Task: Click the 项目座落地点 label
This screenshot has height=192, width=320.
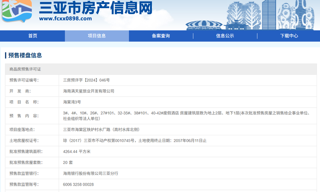Action: coord(22,130)
